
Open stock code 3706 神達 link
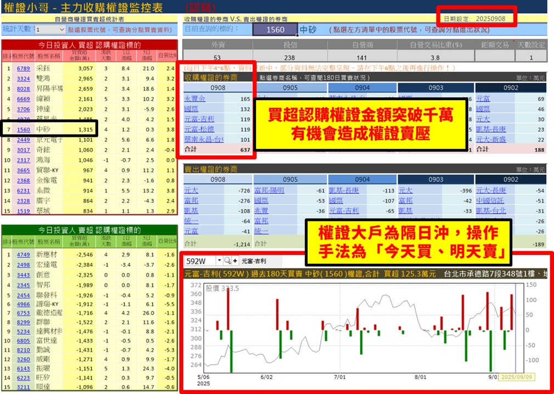coord(24,109)
